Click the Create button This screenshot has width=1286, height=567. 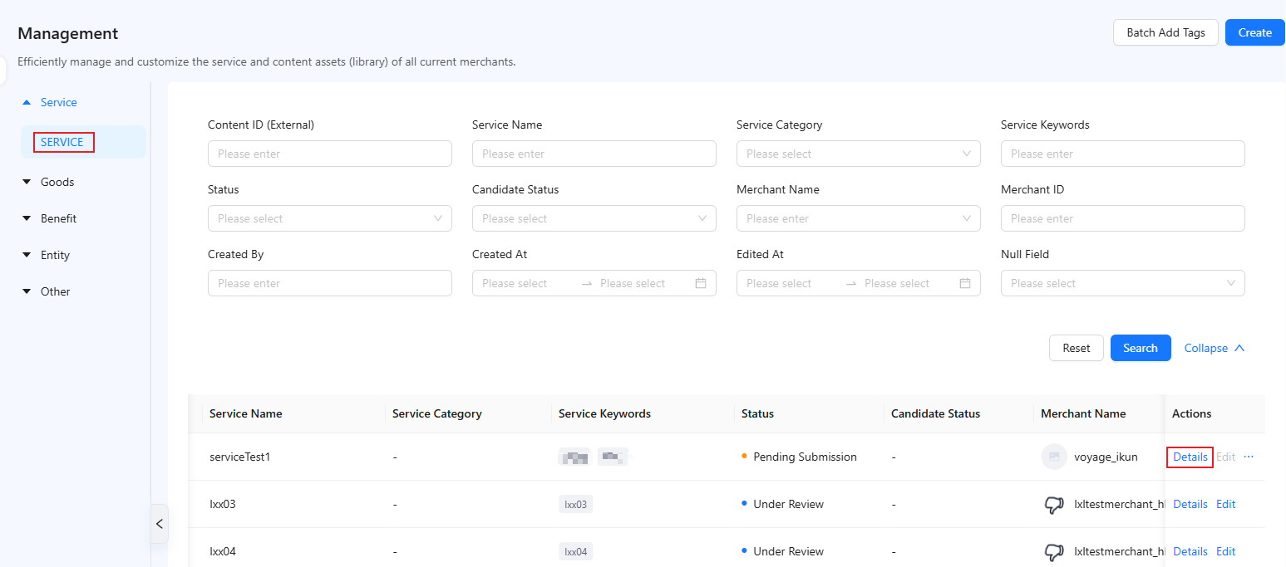point(1254,32)
